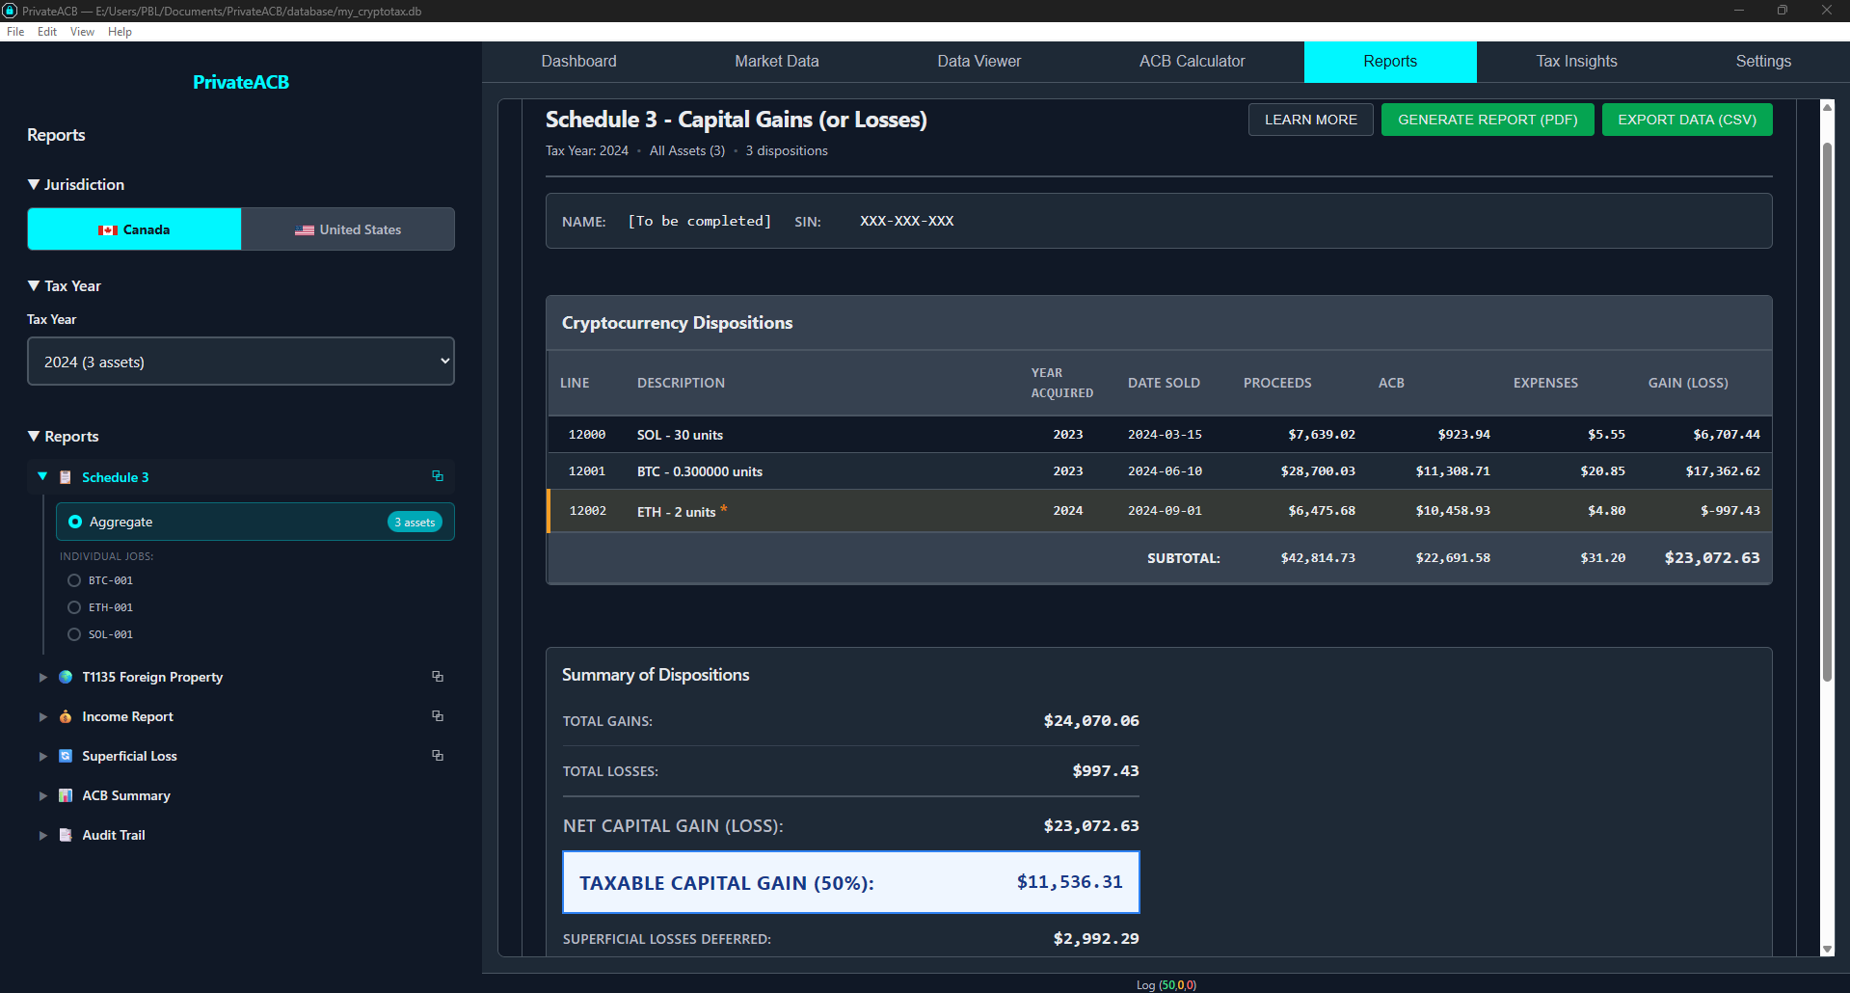Switch to the Tax Insights tab

pyautogui.click(x=1576, y=61)
